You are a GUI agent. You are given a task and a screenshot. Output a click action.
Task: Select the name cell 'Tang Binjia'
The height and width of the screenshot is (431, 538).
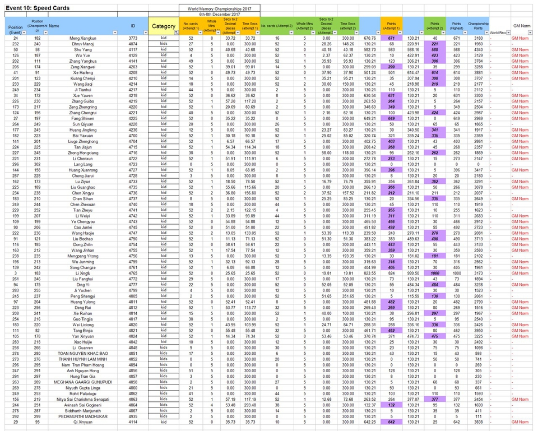(83, 331)
